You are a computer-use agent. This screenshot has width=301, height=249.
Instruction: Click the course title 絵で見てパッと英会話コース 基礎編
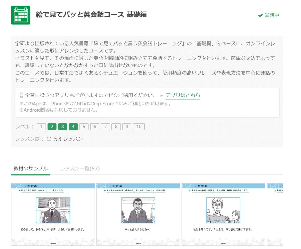point(91,15)
